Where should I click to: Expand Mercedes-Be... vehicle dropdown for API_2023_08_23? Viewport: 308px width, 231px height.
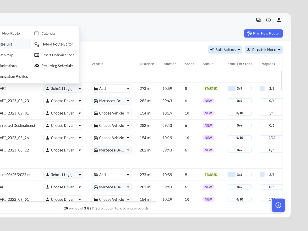coord(111,101)
